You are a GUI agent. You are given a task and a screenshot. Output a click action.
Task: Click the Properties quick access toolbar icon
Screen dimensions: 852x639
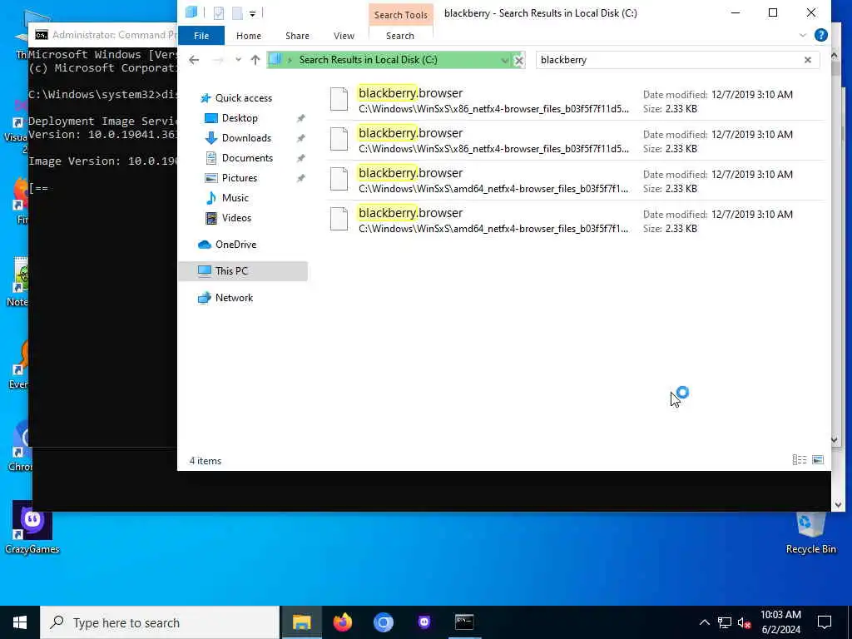219,13
